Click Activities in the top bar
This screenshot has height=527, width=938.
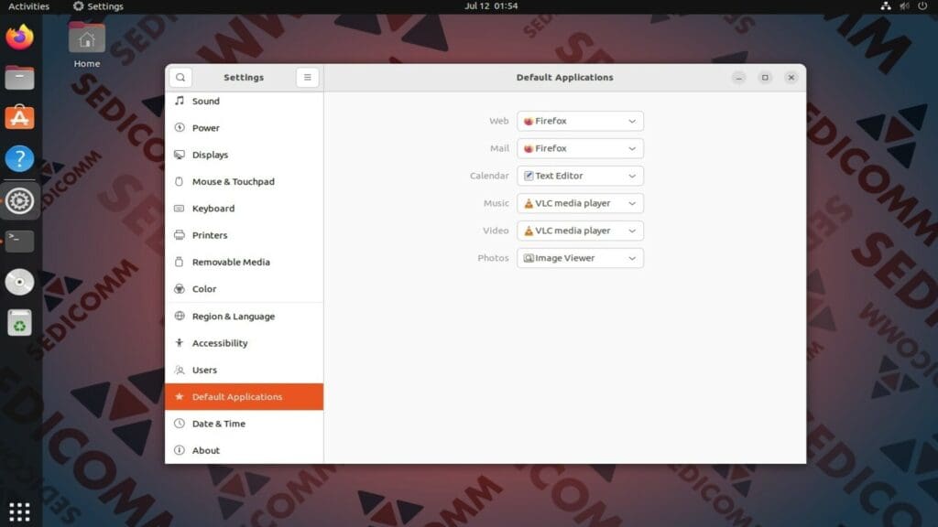[28, 6]
